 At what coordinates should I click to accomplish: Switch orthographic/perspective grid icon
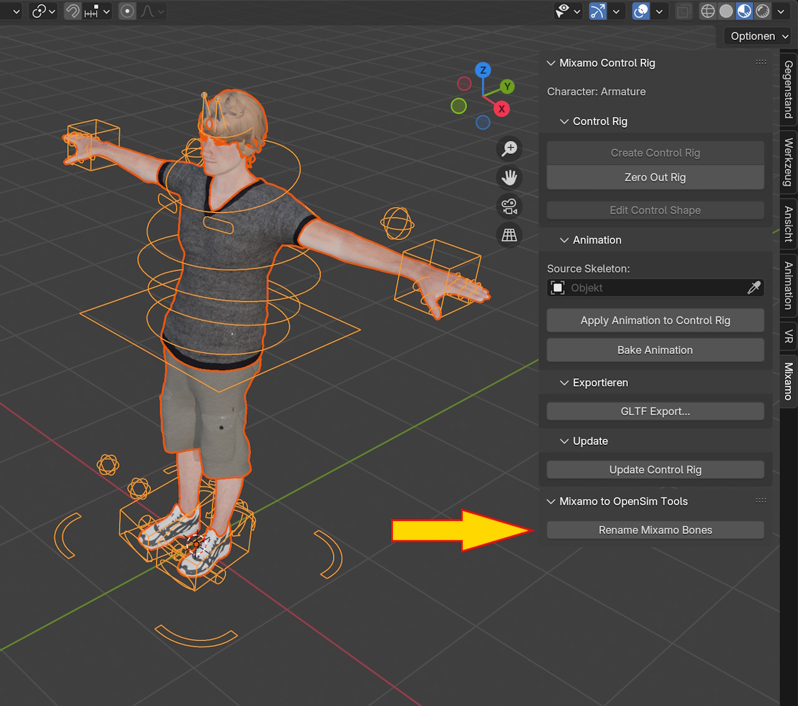tap(509, 235)
